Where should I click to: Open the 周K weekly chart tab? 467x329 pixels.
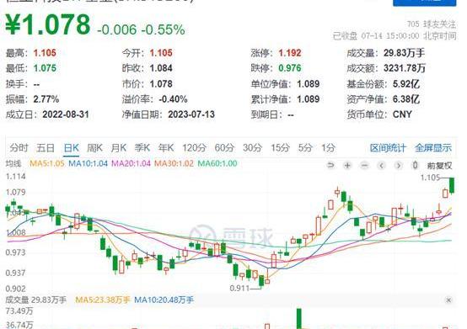point(94,148)
